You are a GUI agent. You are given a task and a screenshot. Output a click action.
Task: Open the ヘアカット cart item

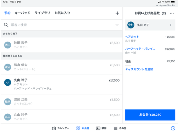click(x=150, y=39)
